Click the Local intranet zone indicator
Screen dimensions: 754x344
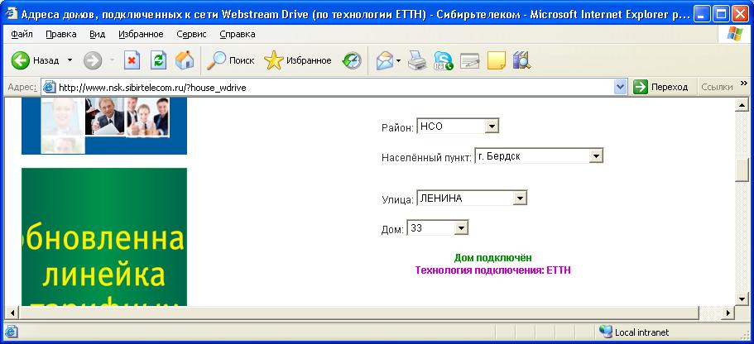635,332
